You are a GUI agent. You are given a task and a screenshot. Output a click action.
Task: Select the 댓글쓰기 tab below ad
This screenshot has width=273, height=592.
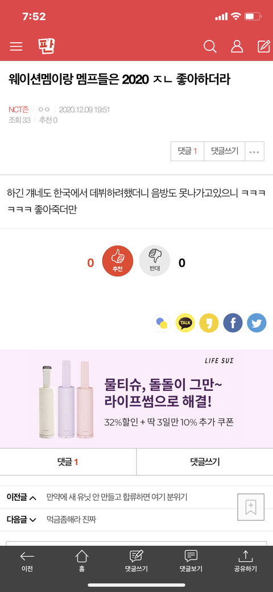click(205, 462)
